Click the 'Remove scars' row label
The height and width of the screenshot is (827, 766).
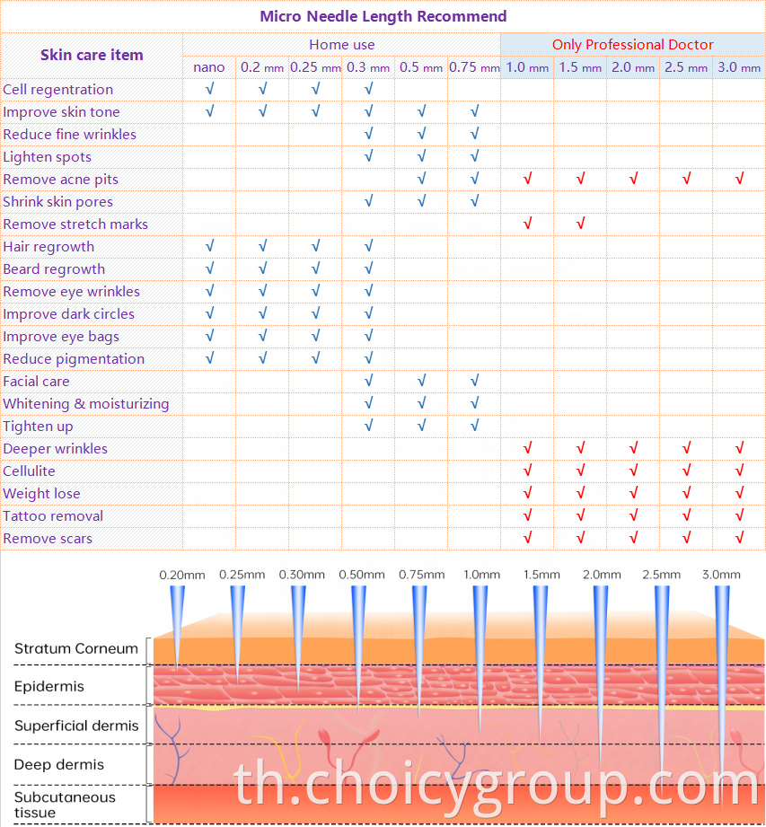coord(48,539)
